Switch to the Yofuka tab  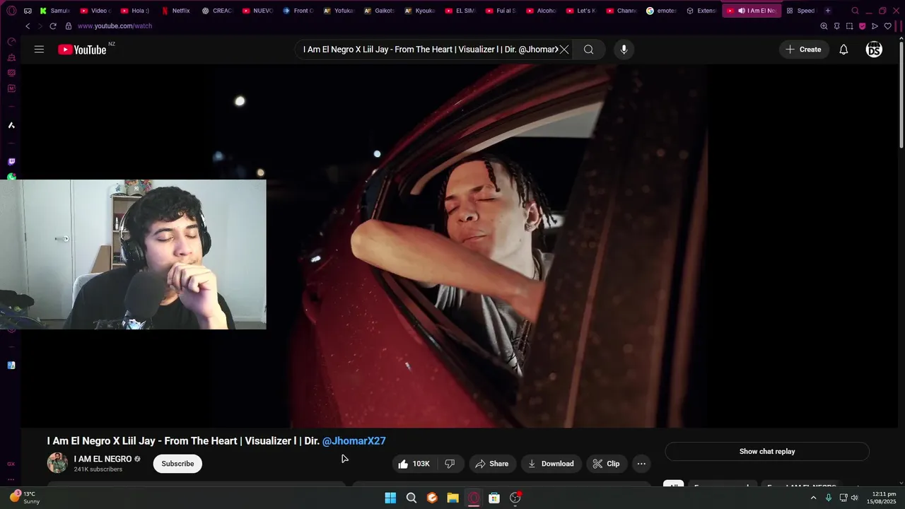tap(339, 11)
